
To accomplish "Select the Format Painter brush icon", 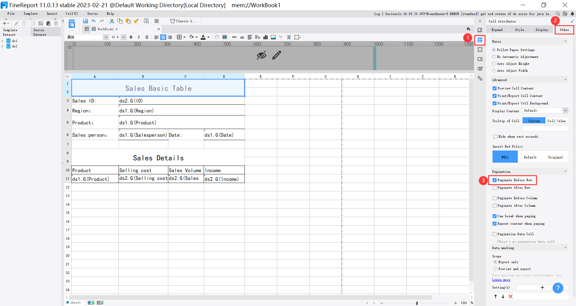I will tap(136, 21).
